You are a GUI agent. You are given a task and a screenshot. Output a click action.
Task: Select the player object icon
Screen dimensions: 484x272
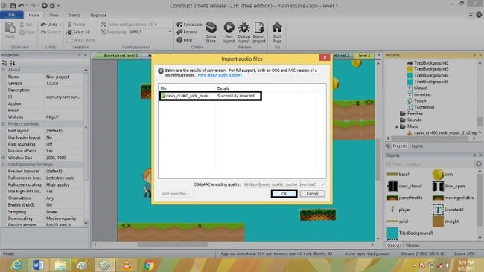pyautogui.click(x=392, y=210)
